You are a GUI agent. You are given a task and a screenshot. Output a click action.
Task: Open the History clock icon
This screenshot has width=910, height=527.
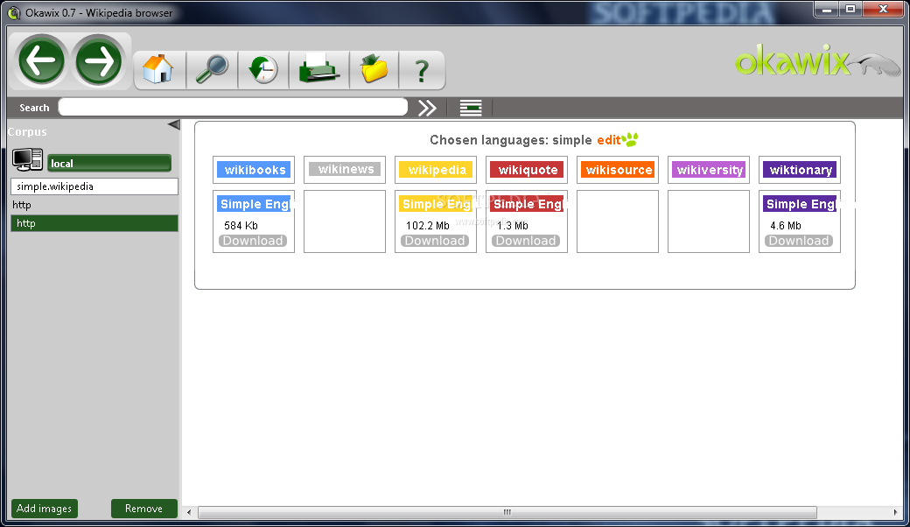click(262, 70)
